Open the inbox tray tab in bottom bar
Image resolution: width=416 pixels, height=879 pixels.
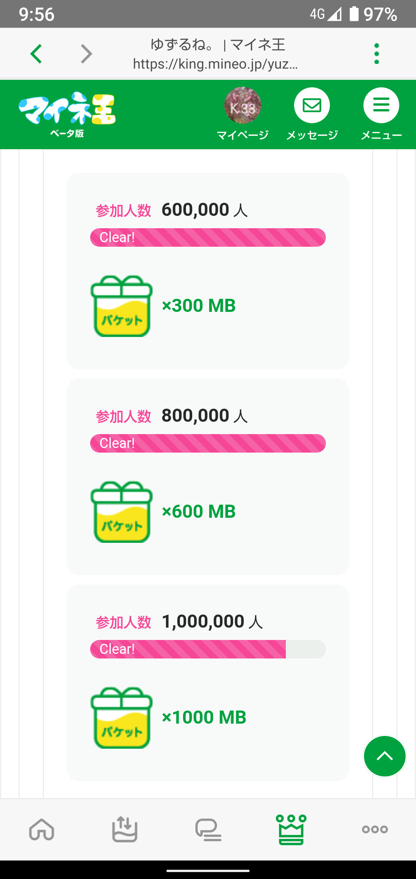point(124,829)
